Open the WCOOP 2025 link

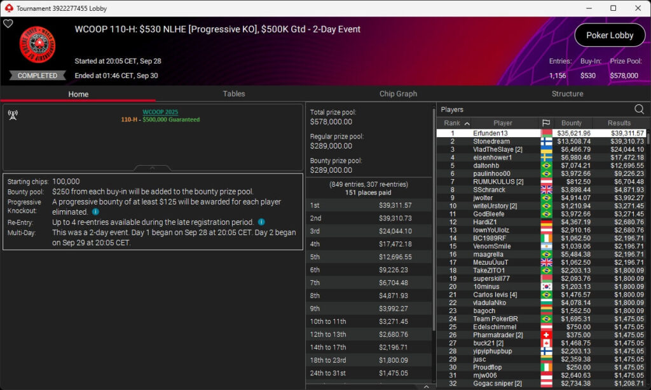[x=160, y=112]
